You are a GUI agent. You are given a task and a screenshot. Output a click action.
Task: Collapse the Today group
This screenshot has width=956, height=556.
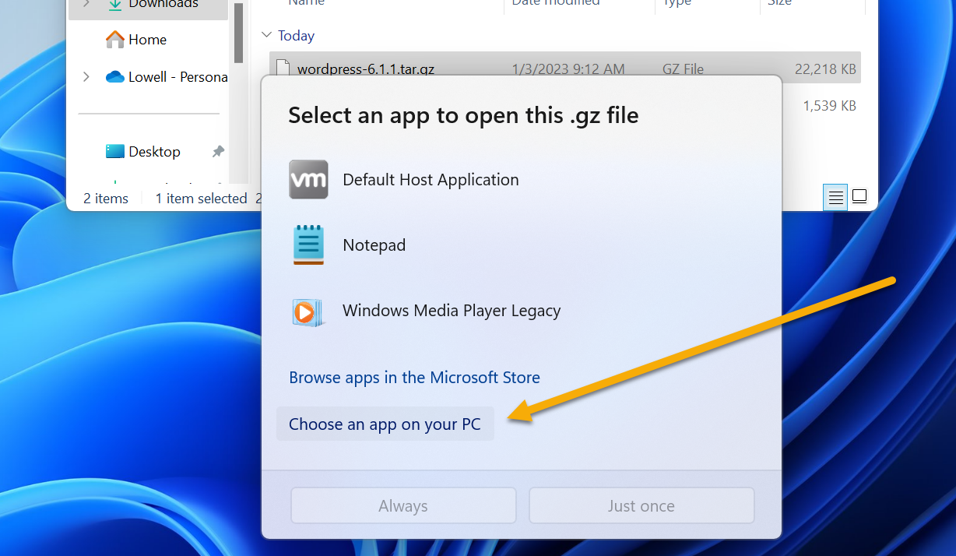click(266, 35)
